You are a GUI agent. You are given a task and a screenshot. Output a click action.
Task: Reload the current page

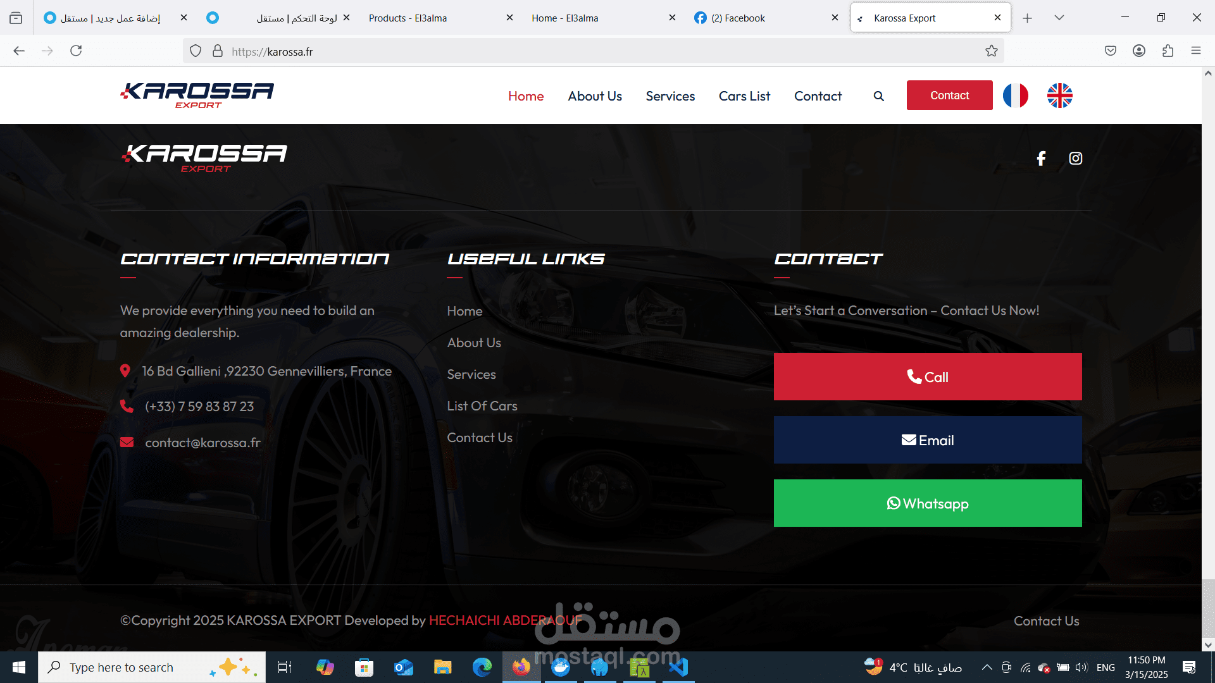pos(76,51)
